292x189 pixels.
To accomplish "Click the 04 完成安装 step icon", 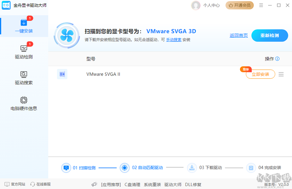I will pyautogui.click(x=251, y=168).
